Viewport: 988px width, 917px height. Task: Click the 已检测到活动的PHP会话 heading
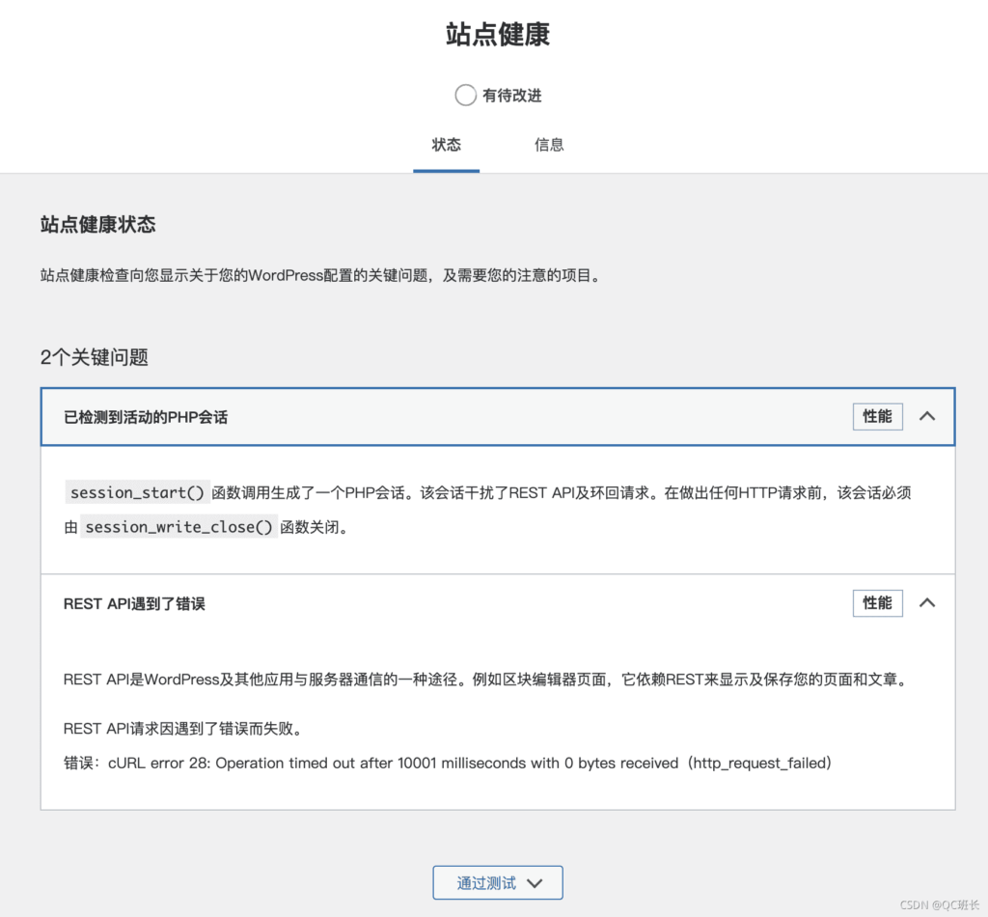(x=146, y=418)
